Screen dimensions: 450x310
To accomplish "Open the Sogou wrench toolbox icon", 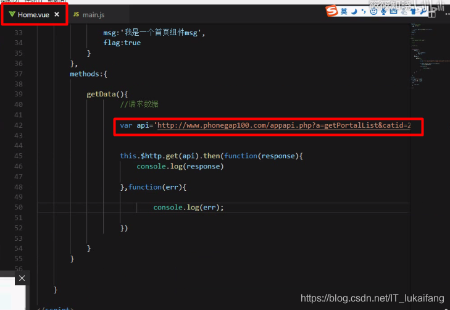I will pos(423,12).
